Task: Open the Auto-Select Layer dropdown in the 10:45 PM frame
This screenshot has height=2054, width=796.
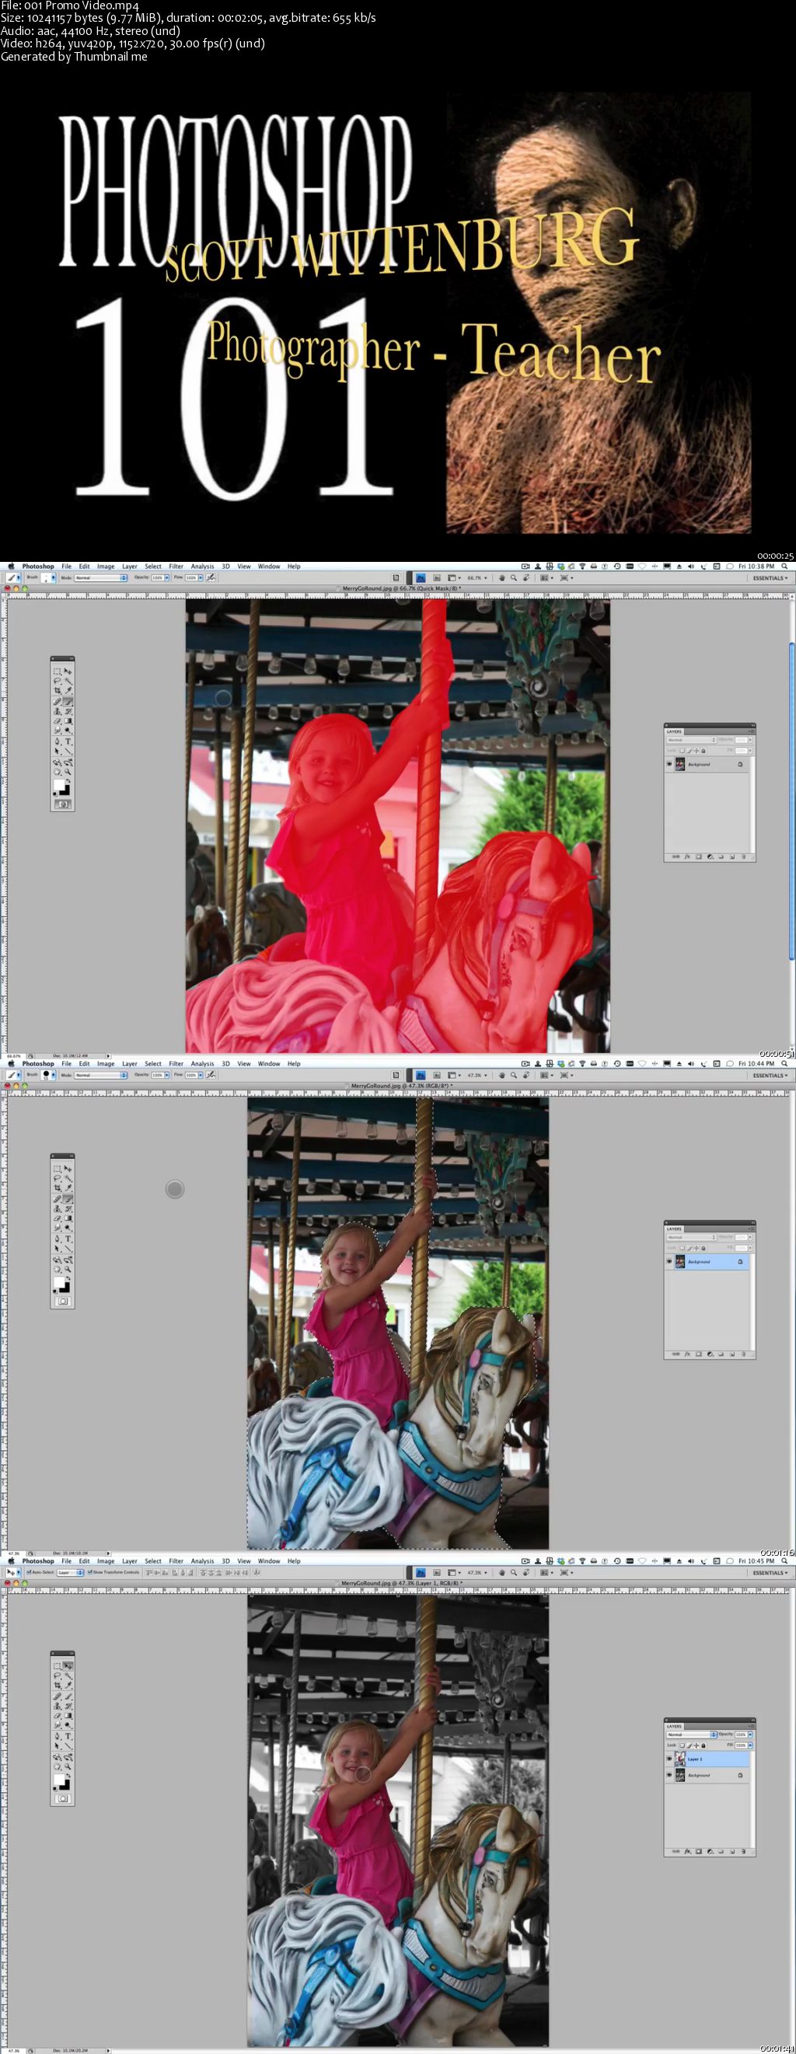Action: coord(70,1572)
